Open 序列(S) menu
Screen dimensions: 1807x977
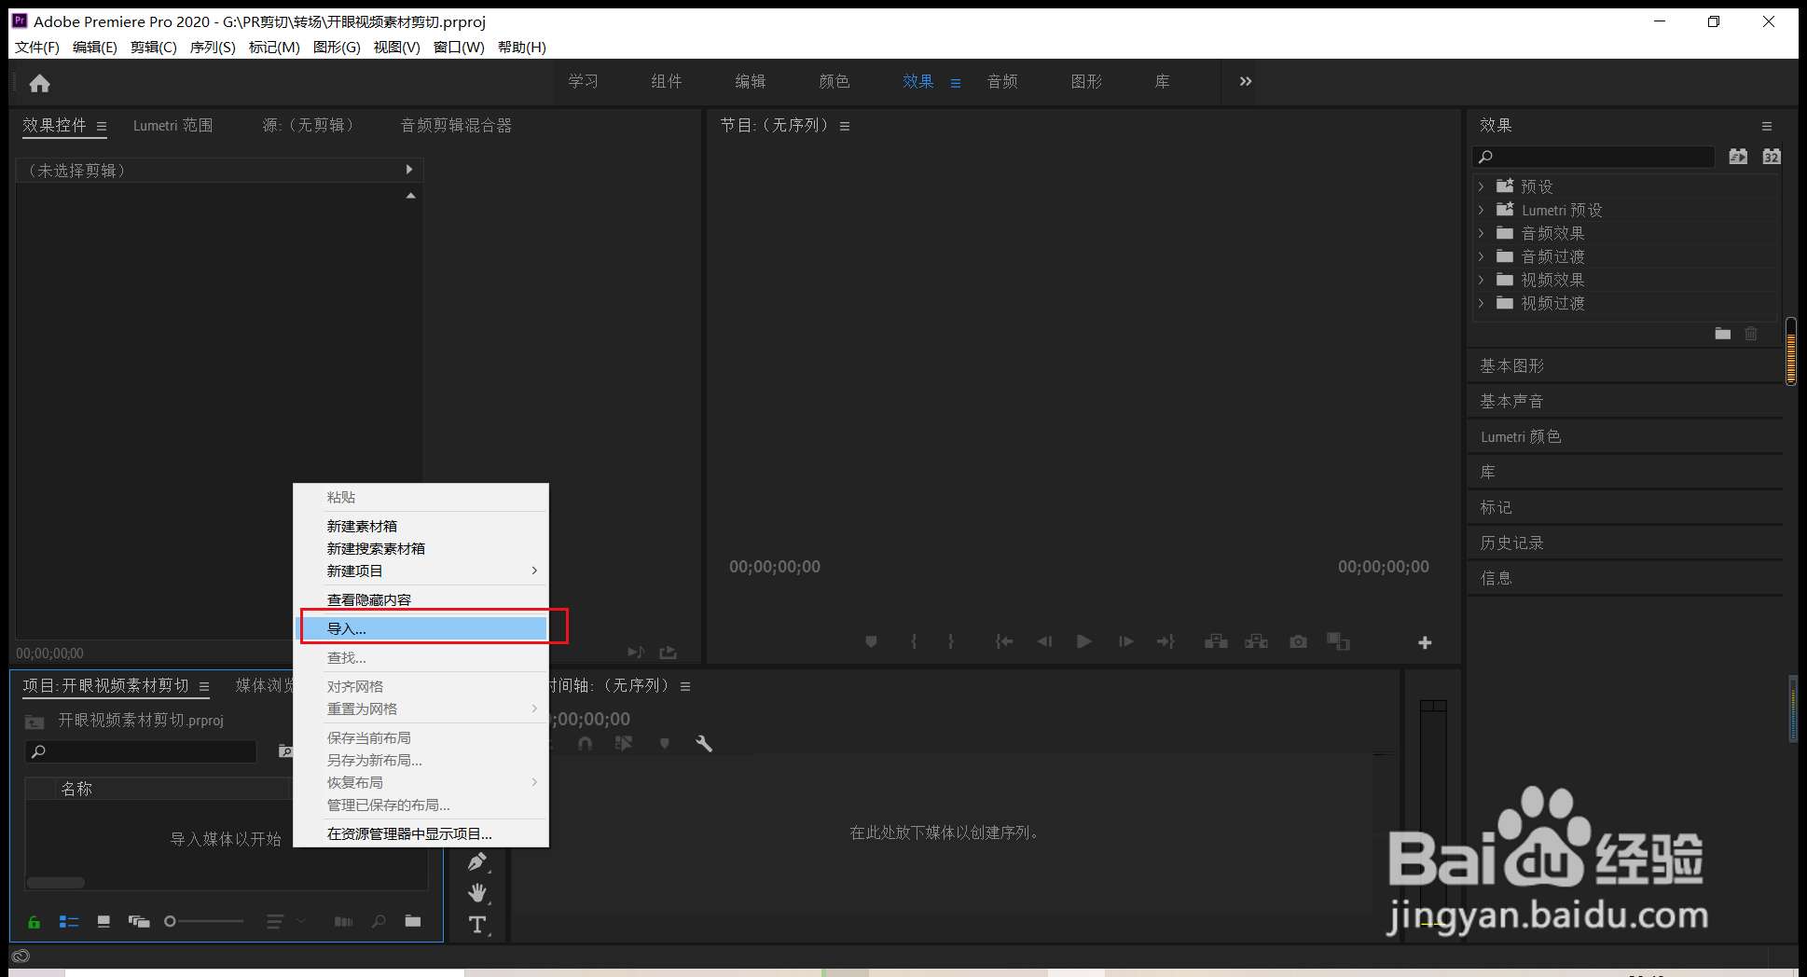(213, 47)
